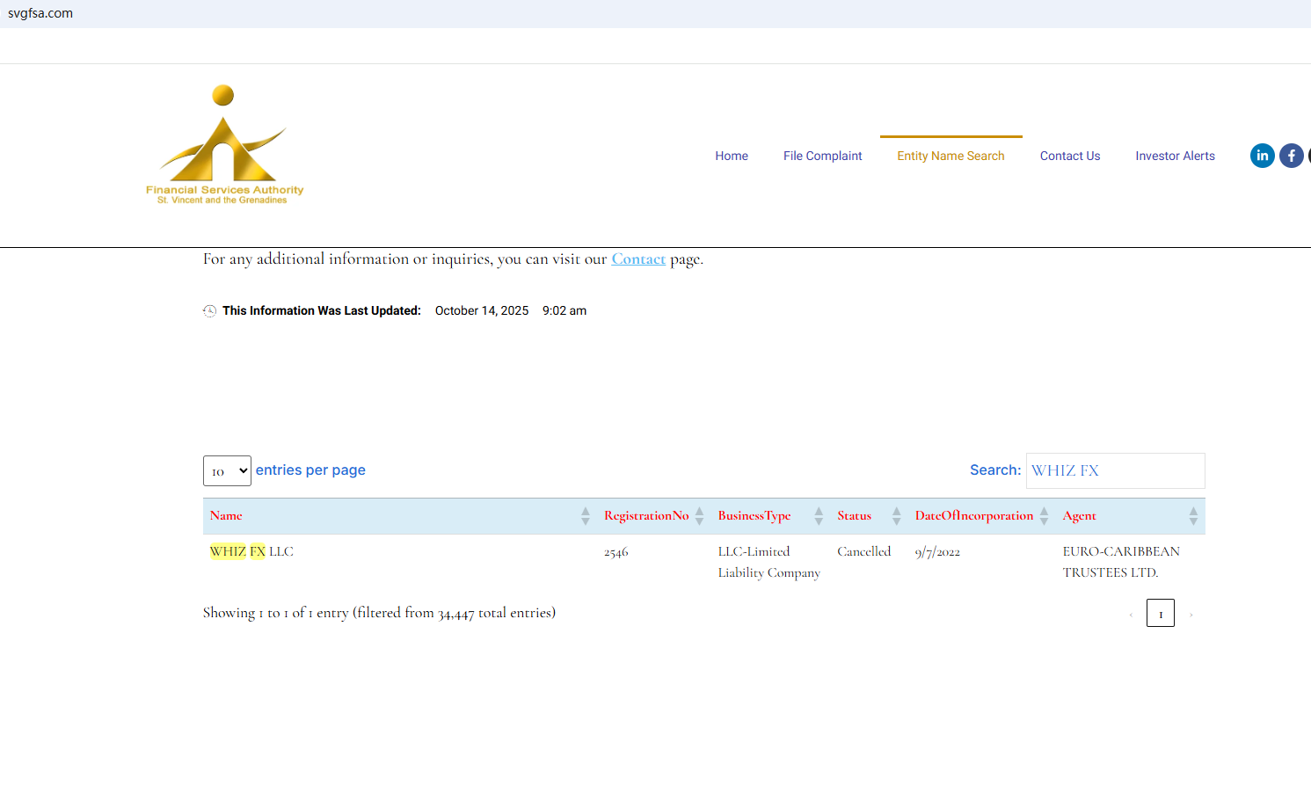Open the LinkedIn social icon
Viewport: 1311px width, 801px height.
tap(1262, 156)
